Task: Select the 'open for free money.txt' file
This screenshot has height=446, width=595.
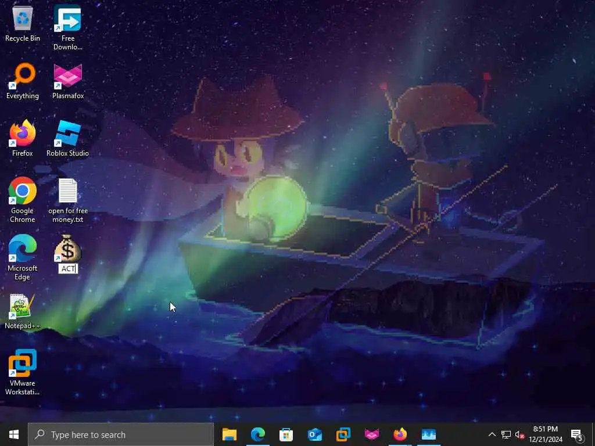Action: (x=68, y=200)
